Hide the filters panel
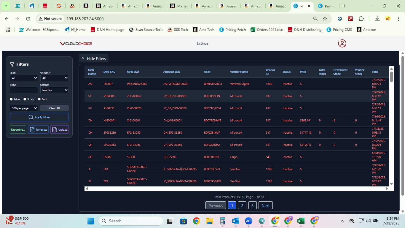405x228 pixels. (94, 58)
